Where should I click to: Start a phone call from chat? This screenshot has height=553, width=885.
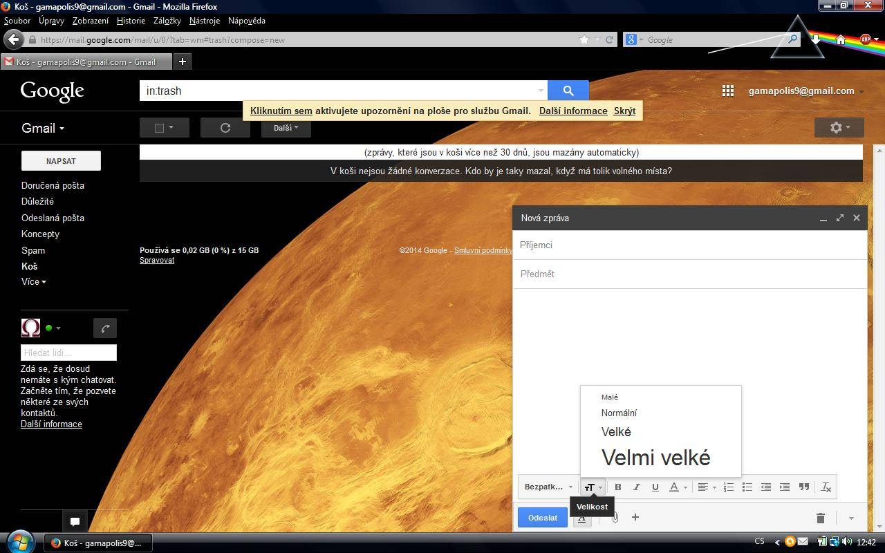tap(105, 328)
